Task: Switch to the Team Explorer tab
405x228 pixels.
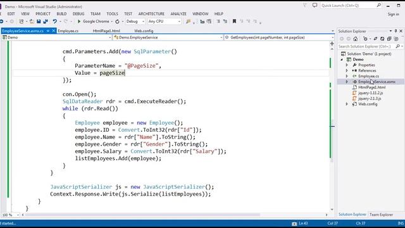Action: 381,215
